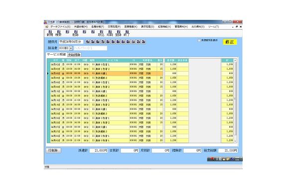Click the table scrollbar up arrow
Screen dimensions: 286x189
click(235, 60)
